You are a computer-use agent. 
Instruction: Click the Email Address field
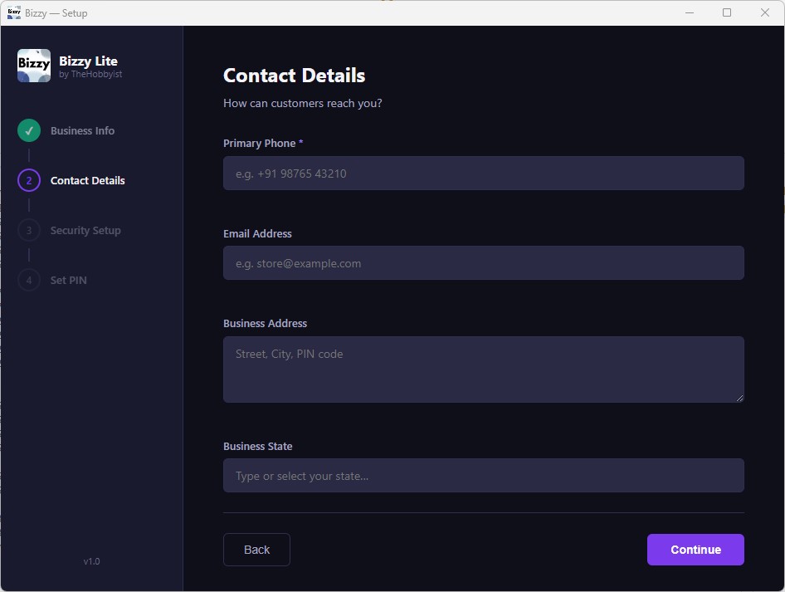click(484, 262)
